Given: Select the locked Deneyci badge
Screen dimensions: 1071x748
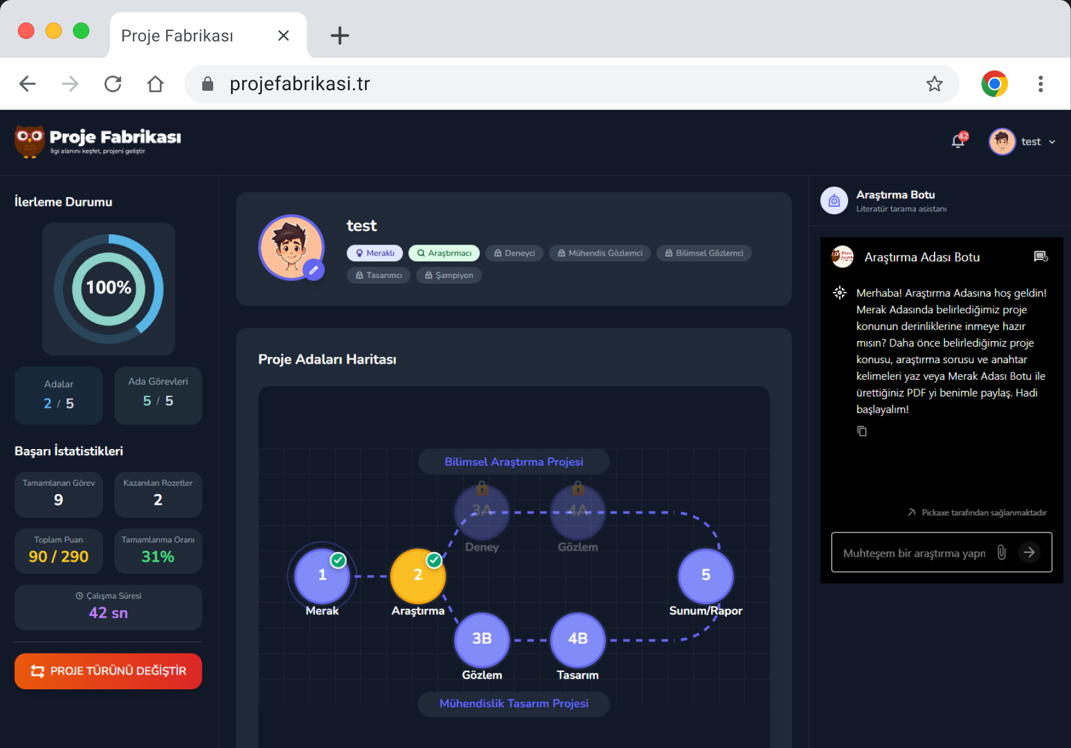Looking at the screenshot, I should pyautogui.click(x=514, y=253).
